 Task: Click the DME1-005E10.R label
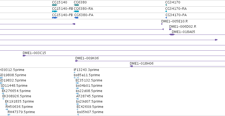(x=175, y=21)
